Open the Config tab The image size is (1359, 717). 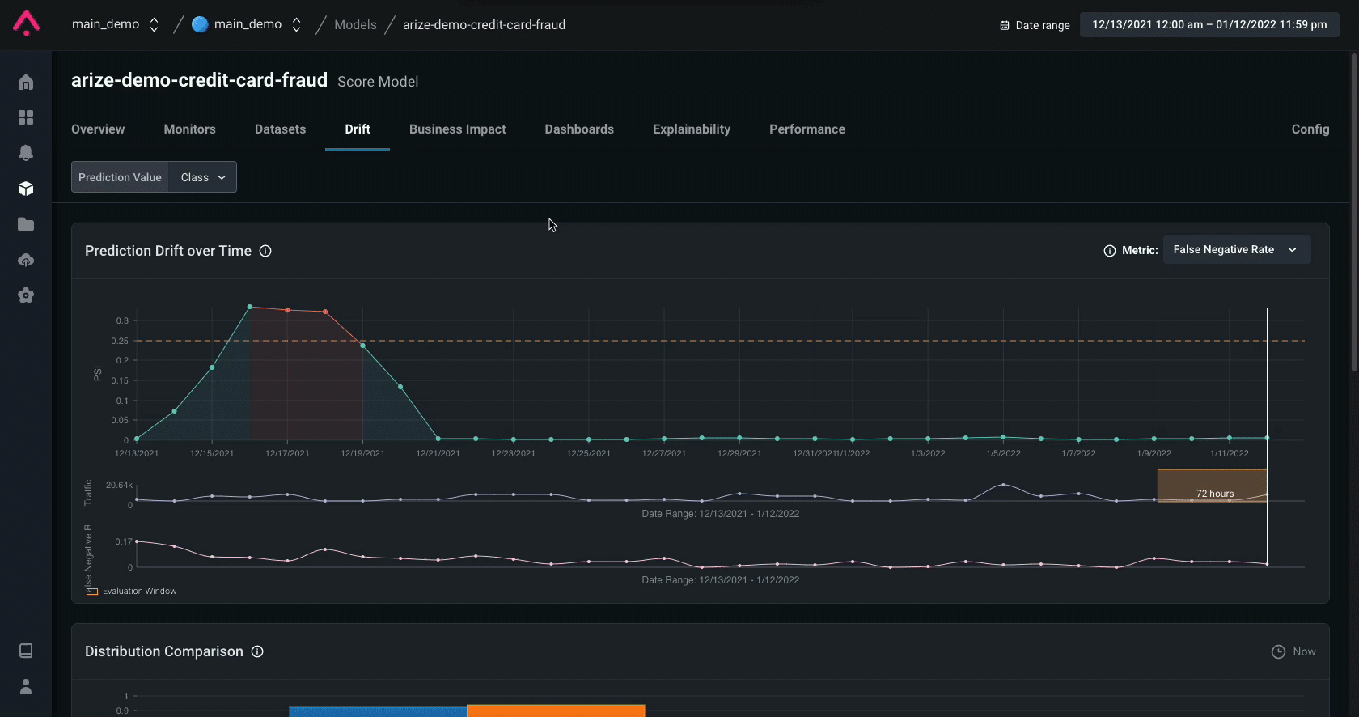[x=1310, y=129]
